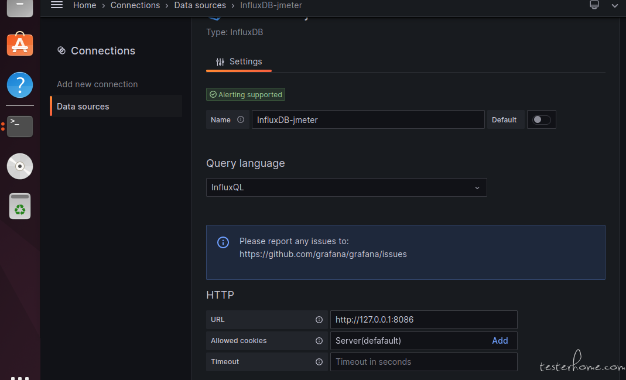The image size is (626, 380).
Task: Show info tooltip for URL field
Action: click(319, 319)
